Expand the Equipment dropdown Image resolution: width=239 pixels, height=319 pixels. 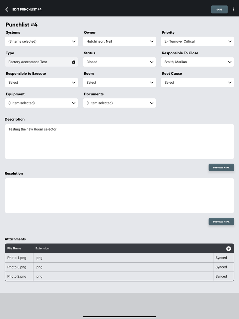point(41,103)
